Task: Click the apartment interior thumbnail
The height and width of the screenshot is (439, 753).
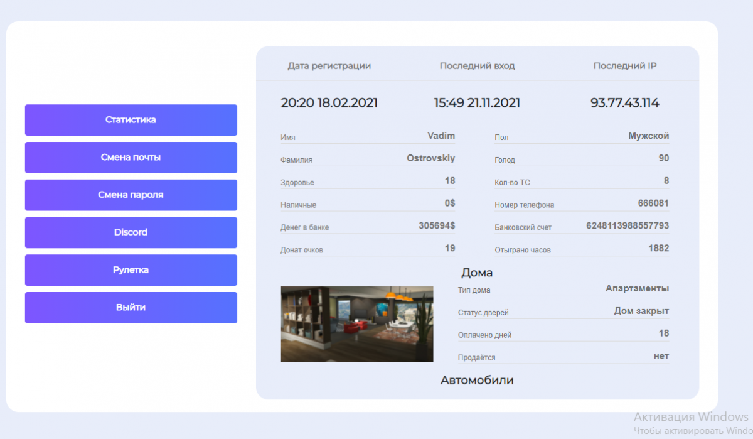Action: (x=356, y=324)
